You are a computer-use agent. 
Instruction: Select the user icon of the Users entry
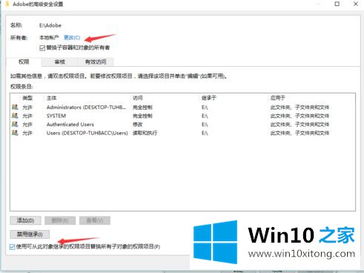pos(15,133)
